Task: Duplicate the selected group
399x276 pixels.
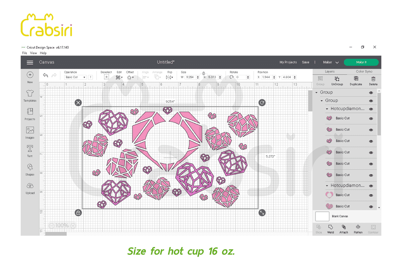Action: 355,80
